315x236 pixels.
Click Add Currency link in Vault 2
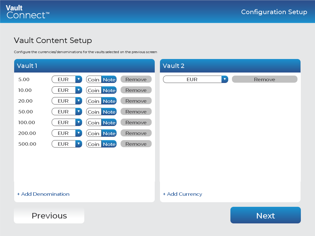point(182,194)
